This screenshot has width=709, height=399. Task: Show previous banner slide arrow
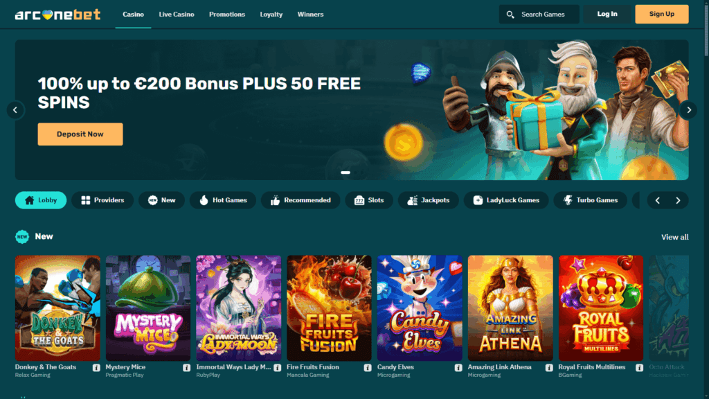click(x=15, y=110)
